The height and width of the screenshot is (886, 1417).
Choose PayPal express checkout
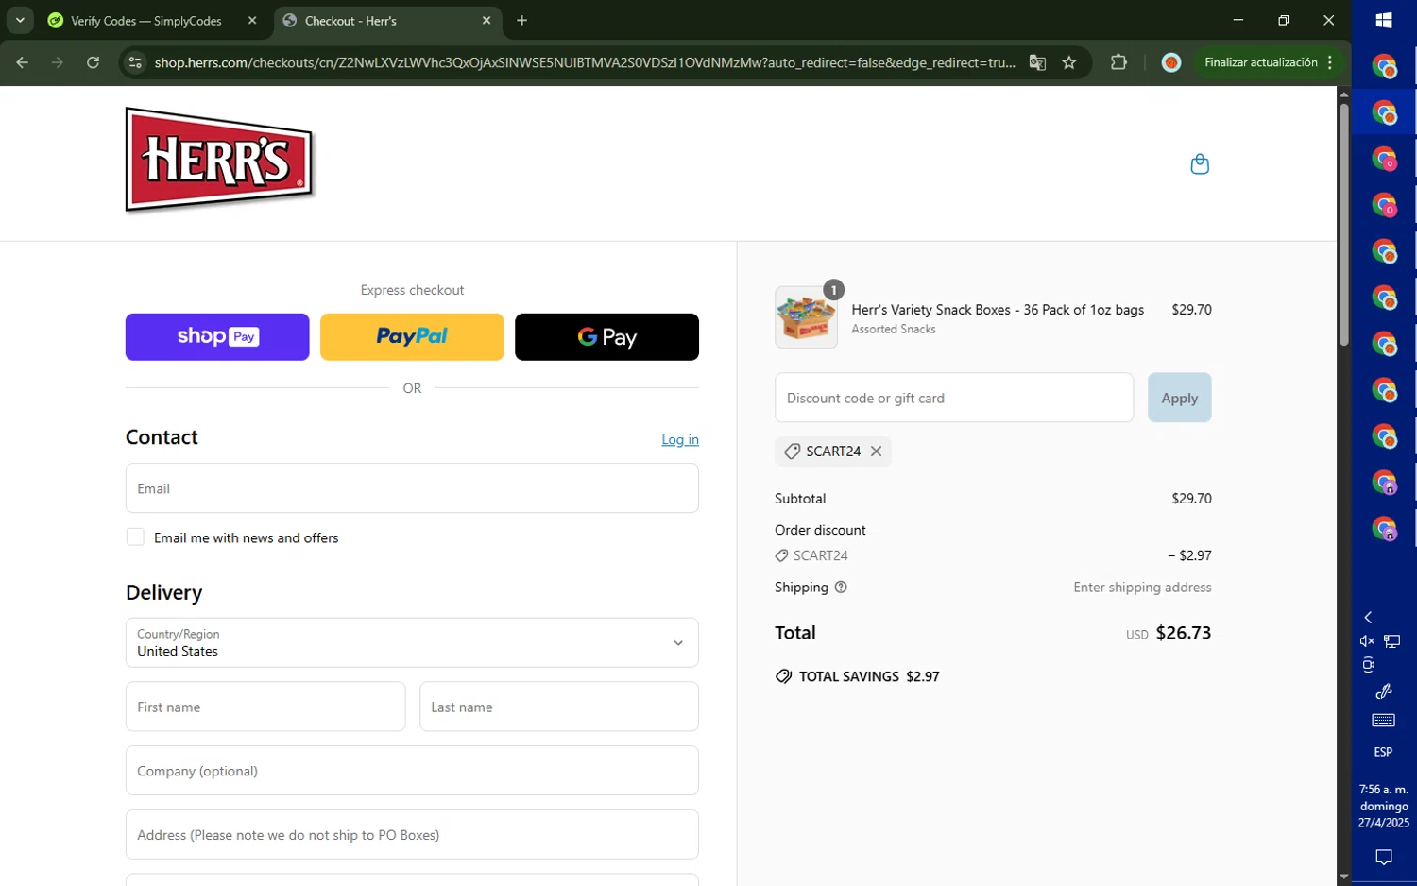point(412,337)
